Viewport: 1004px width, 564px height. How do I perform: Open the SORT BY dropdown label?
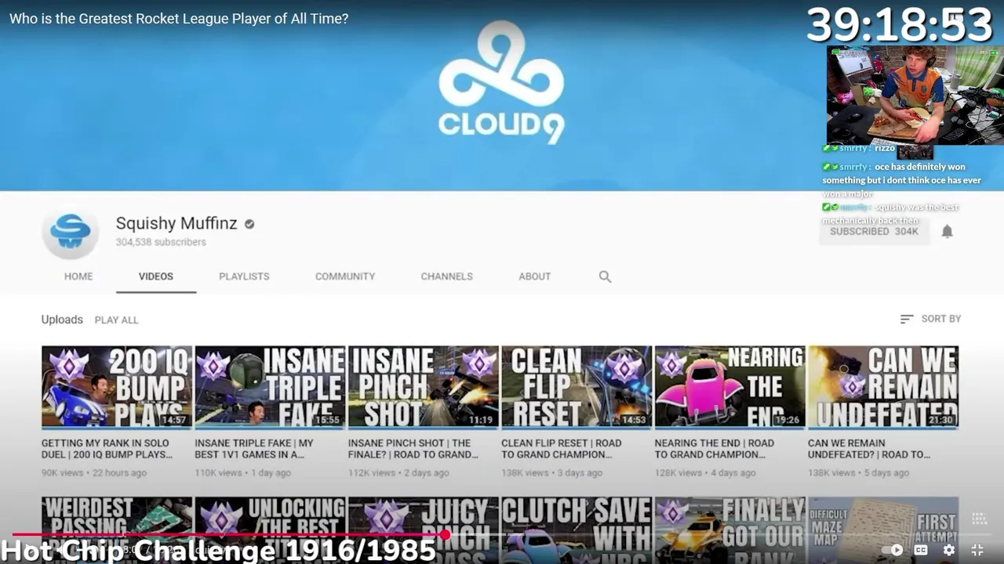941,319
